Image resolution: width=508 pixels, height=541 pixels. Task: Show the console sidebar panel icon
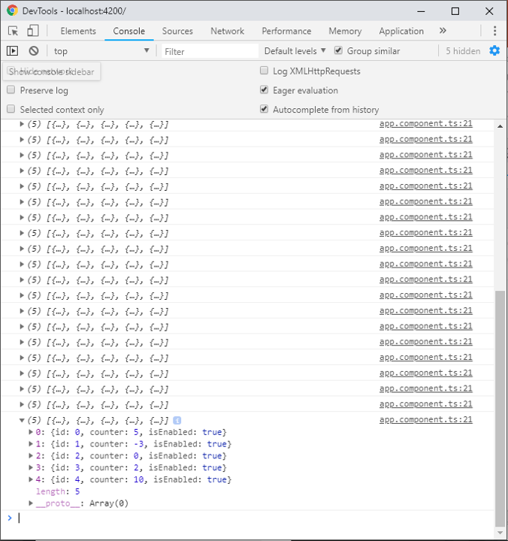[13, 51]
